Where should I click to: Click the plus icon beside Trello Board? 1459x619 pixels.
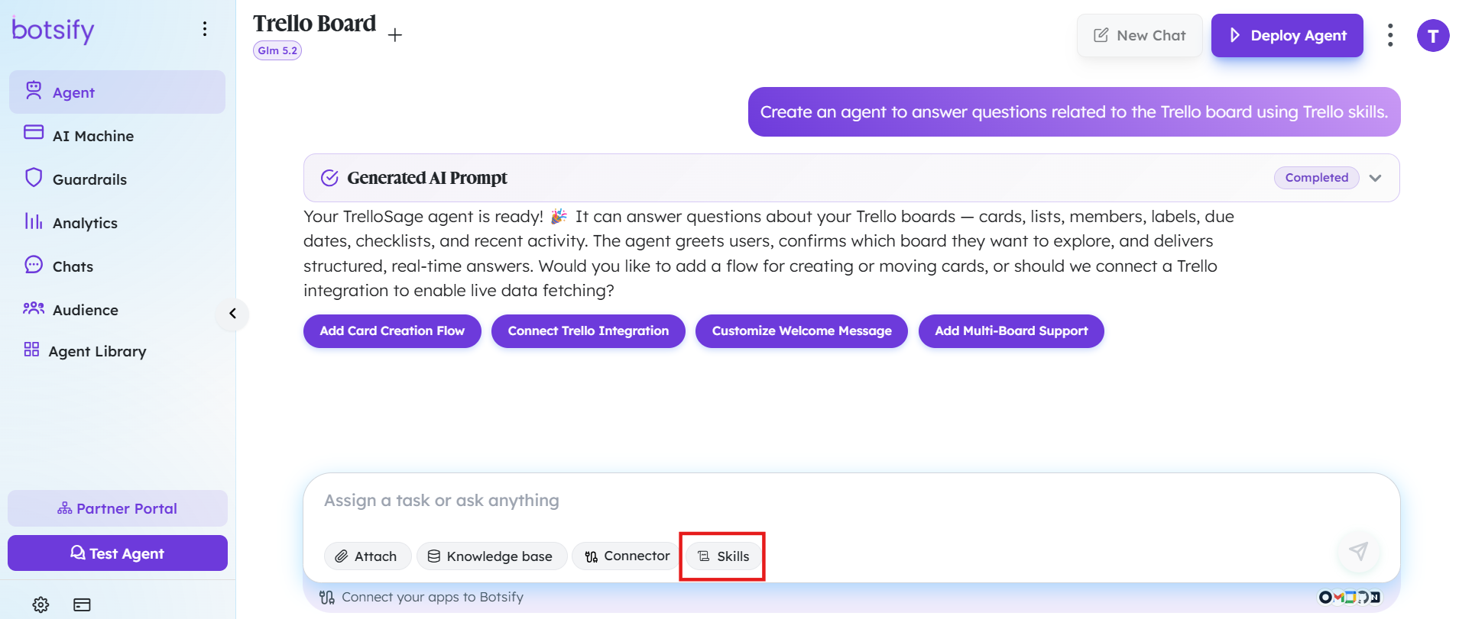(x=394, y=35)
